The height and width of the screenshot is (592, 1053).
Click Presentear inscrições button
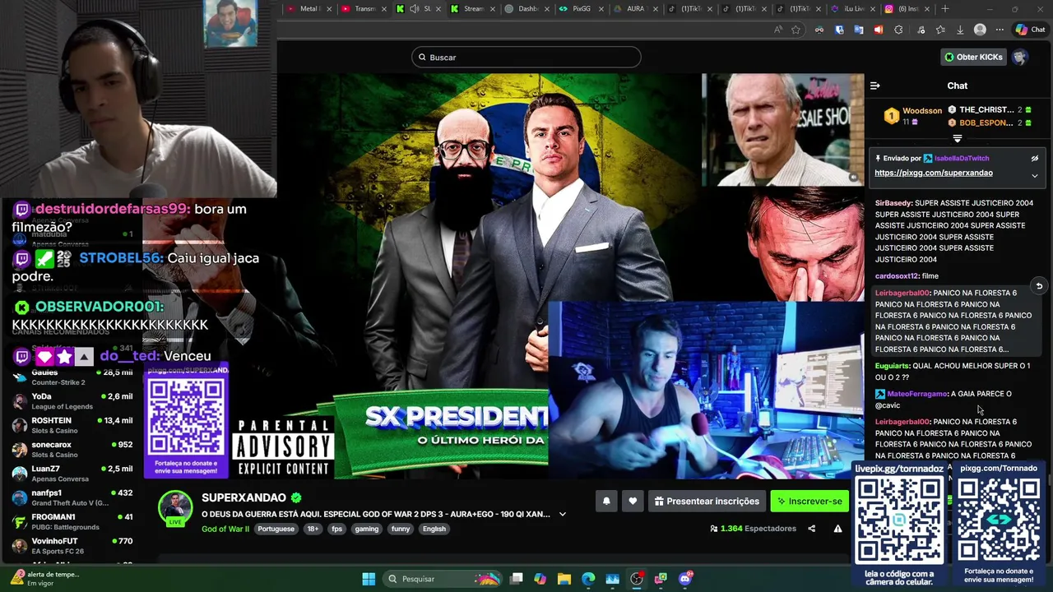click(x=707, y=501)
